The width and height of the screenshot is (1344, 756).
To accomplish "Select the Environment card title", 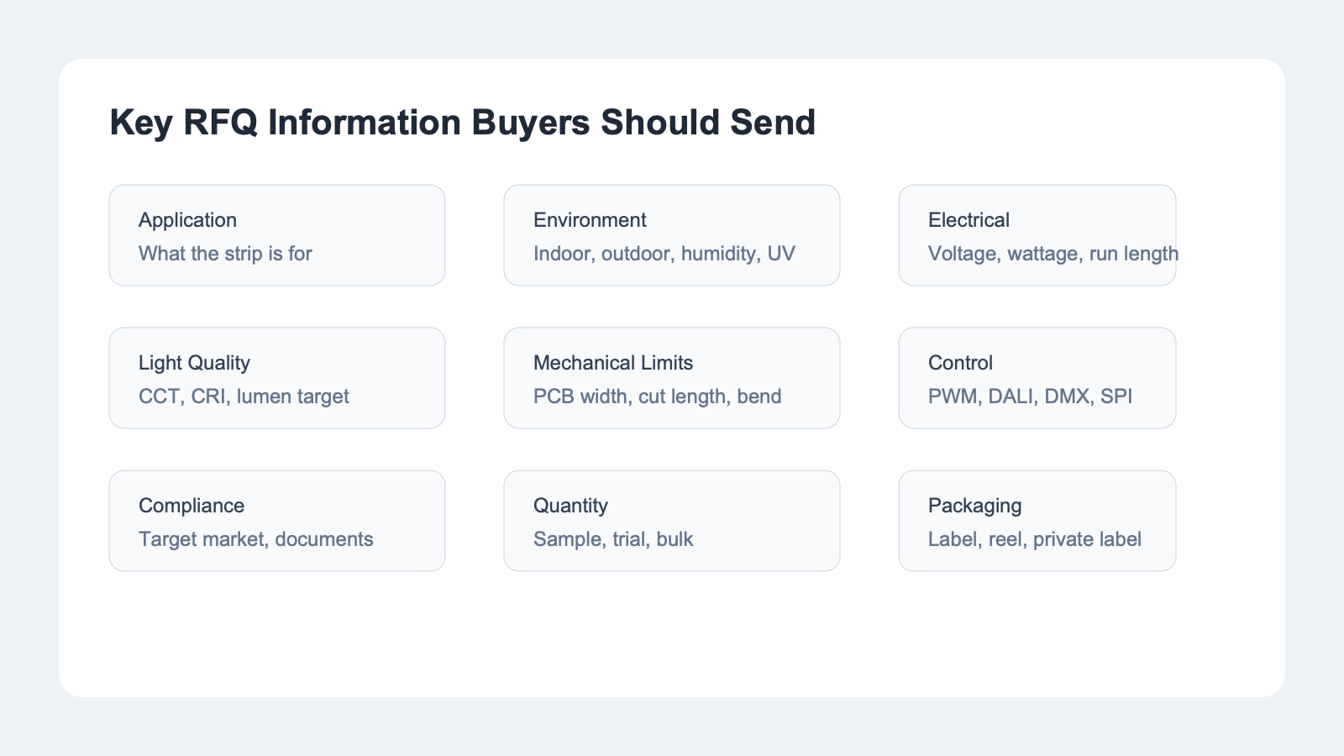I will coord(590,220).
